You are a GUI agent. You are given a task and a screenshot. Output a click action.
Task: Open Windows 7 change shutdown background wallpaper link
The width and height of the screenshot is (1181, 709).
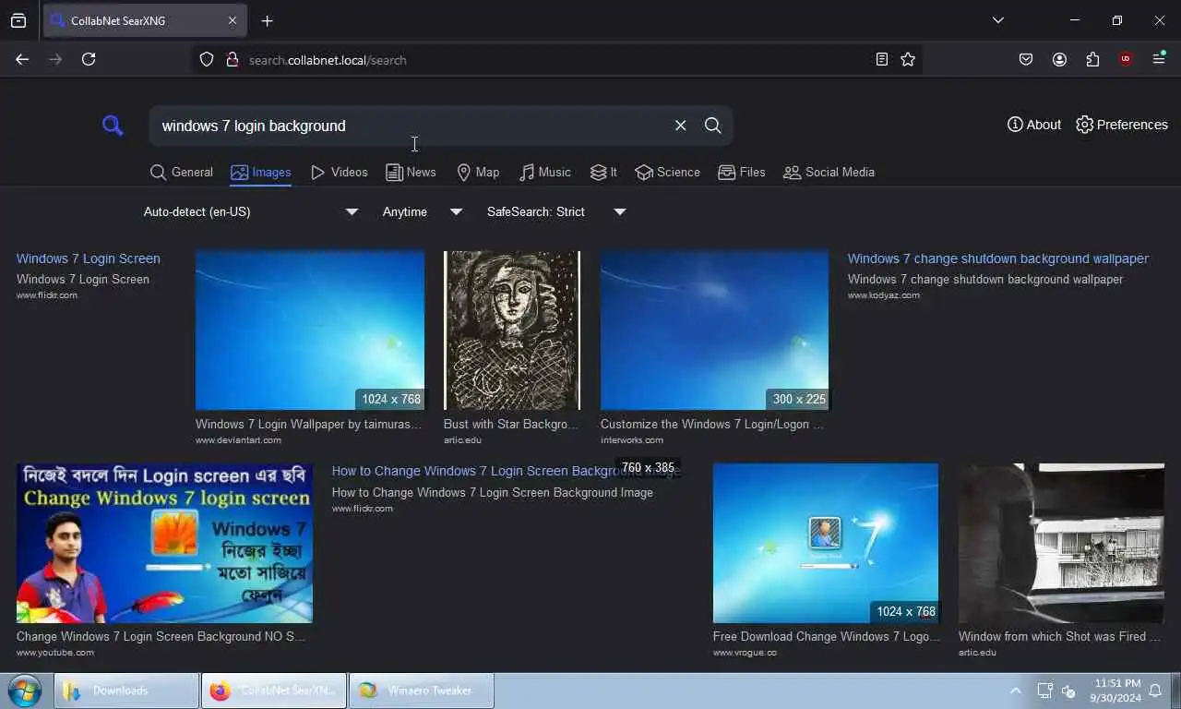pos(998,258)
